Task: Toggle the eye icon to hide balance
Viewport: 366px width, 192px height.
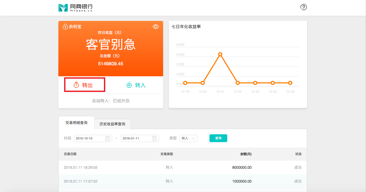Action: click(x=156, y=27)
